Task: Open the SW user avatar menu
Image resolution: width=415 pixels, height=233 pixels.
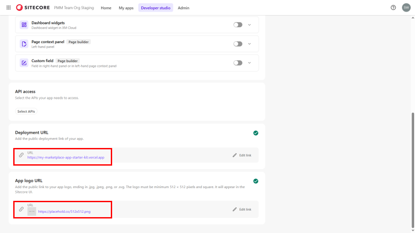Action: tap(406, 7)
